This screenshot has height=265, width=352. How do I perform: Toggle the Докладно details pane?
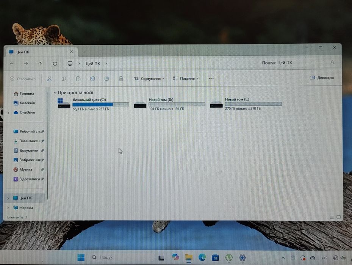tap(322, 78)
